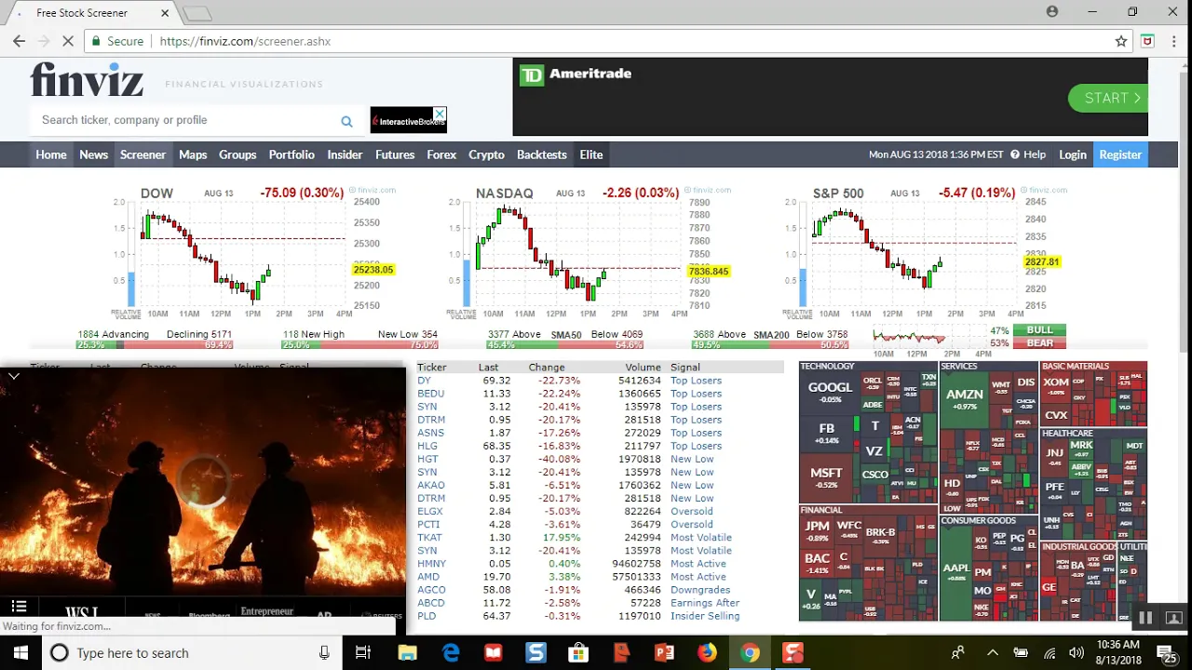Viewport: 1192px width, 670px height.
Task: Open PowerPoint from the taskbar
Action: (664, 653)
